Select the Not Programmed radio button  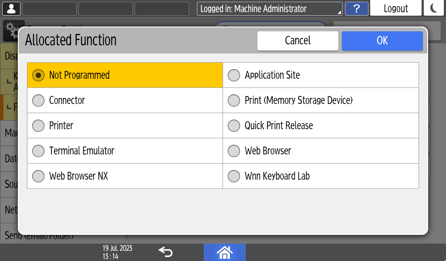click(x=39, y=75)
